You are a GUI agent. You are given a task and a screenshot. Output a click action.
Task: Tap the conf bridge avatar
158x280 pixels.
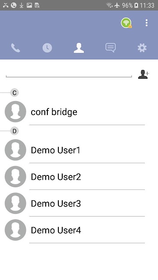point(15,112)
